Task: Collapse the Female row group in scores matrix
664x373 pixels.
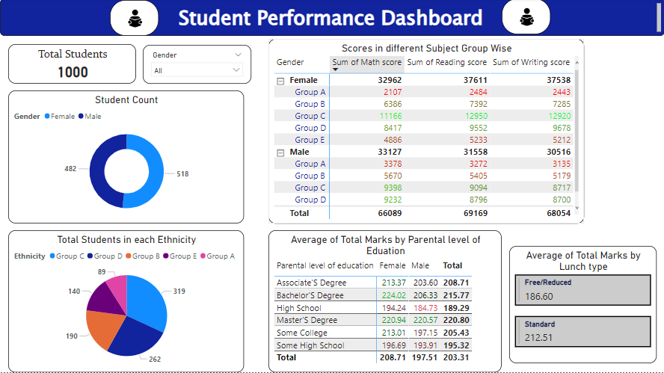Action: point(280,81)
